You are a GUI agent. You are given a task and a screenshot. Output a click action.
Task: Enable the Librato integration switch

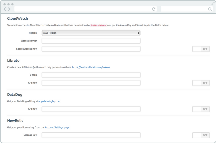click(201, 83)
